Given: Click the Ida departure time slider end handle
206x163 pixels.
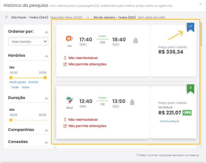Looking at the screenshot, I should (45, 77).
